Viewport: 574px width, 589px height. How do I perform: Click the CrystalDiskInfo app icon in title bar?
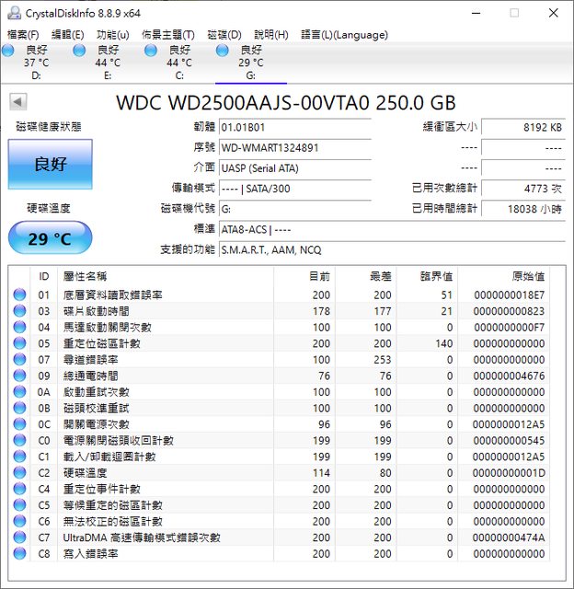coord(11,13)
